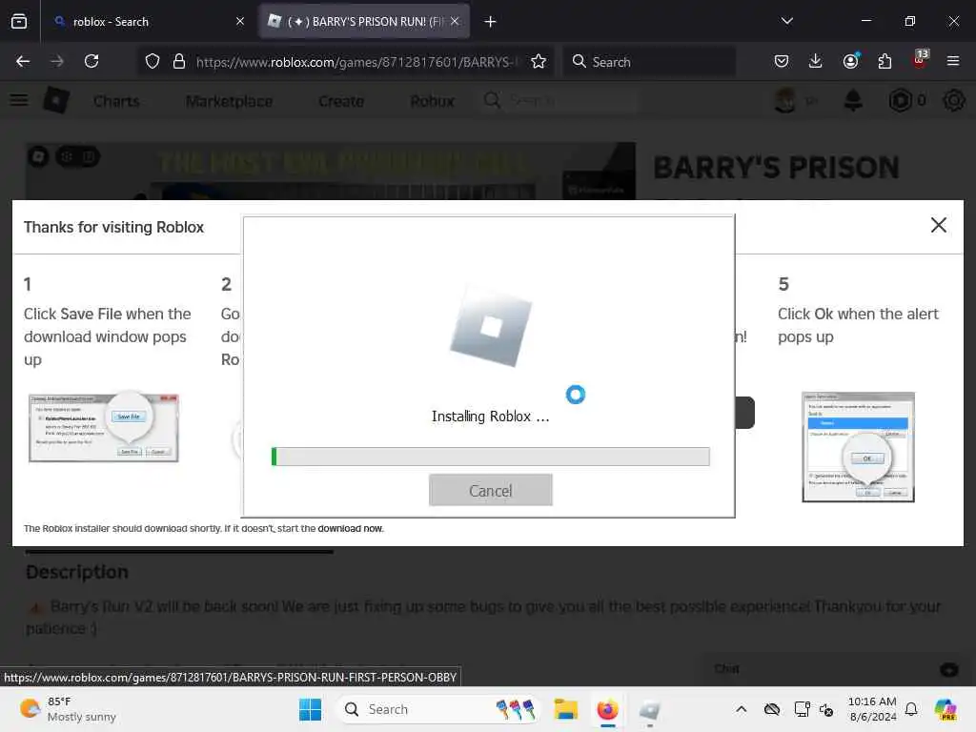Viewport: 976px width, 732px height.
Task: Open the tracking protection shield icon
Action: pyautogui.click(x=152, y=61)
